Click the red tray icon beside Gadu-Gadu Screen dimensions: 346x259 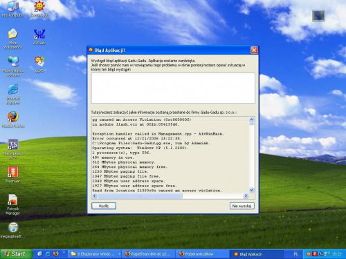[315, 254]
